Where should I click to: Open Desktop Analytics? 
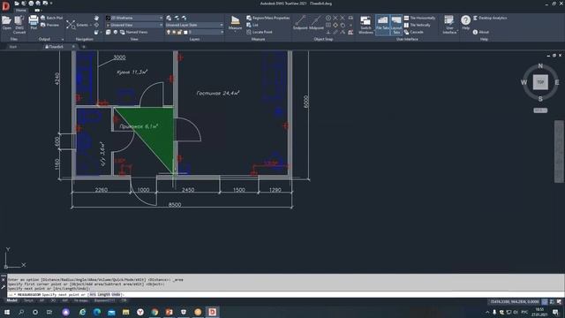tap(490, 18)
